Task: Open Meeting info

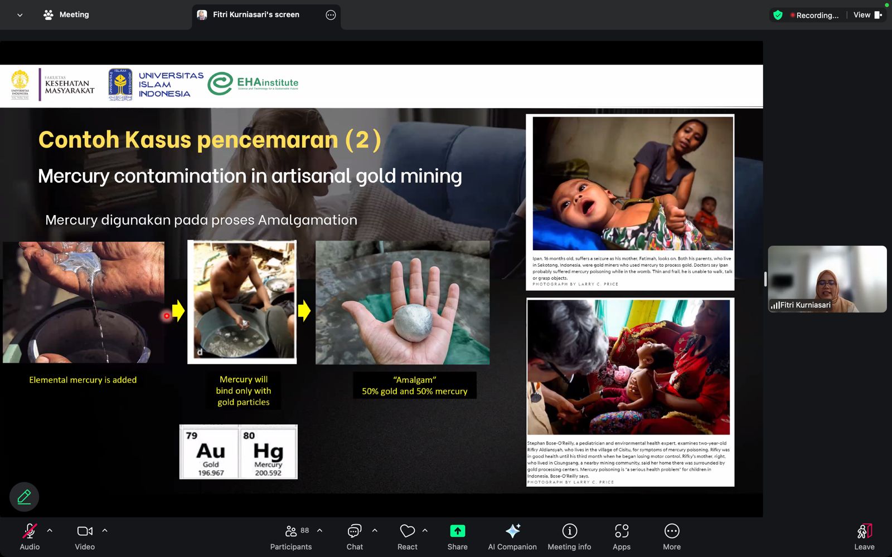Action: tap(569, 537)
